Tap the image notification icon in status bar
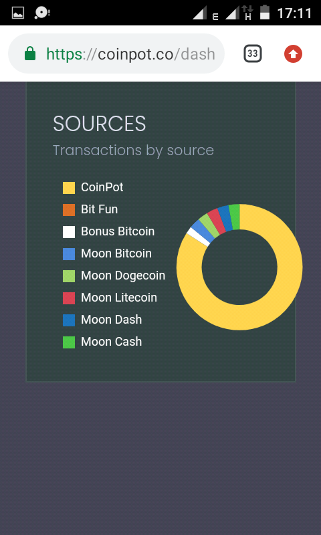The width and height of the screenshot is (321, 535). [18, 13]
